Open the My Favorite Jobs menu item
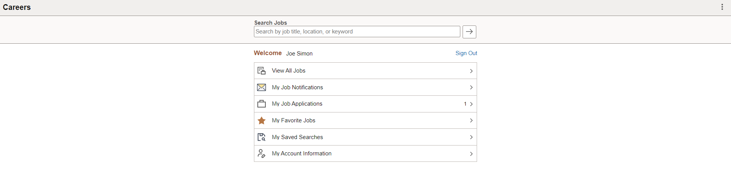The height and width of the screenshot is (193, 731). coord(294,120)
